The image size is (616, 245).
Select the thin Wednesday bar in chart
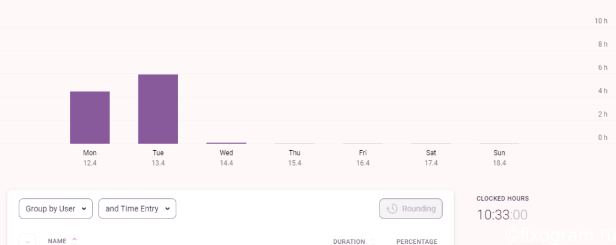point(226,143)
